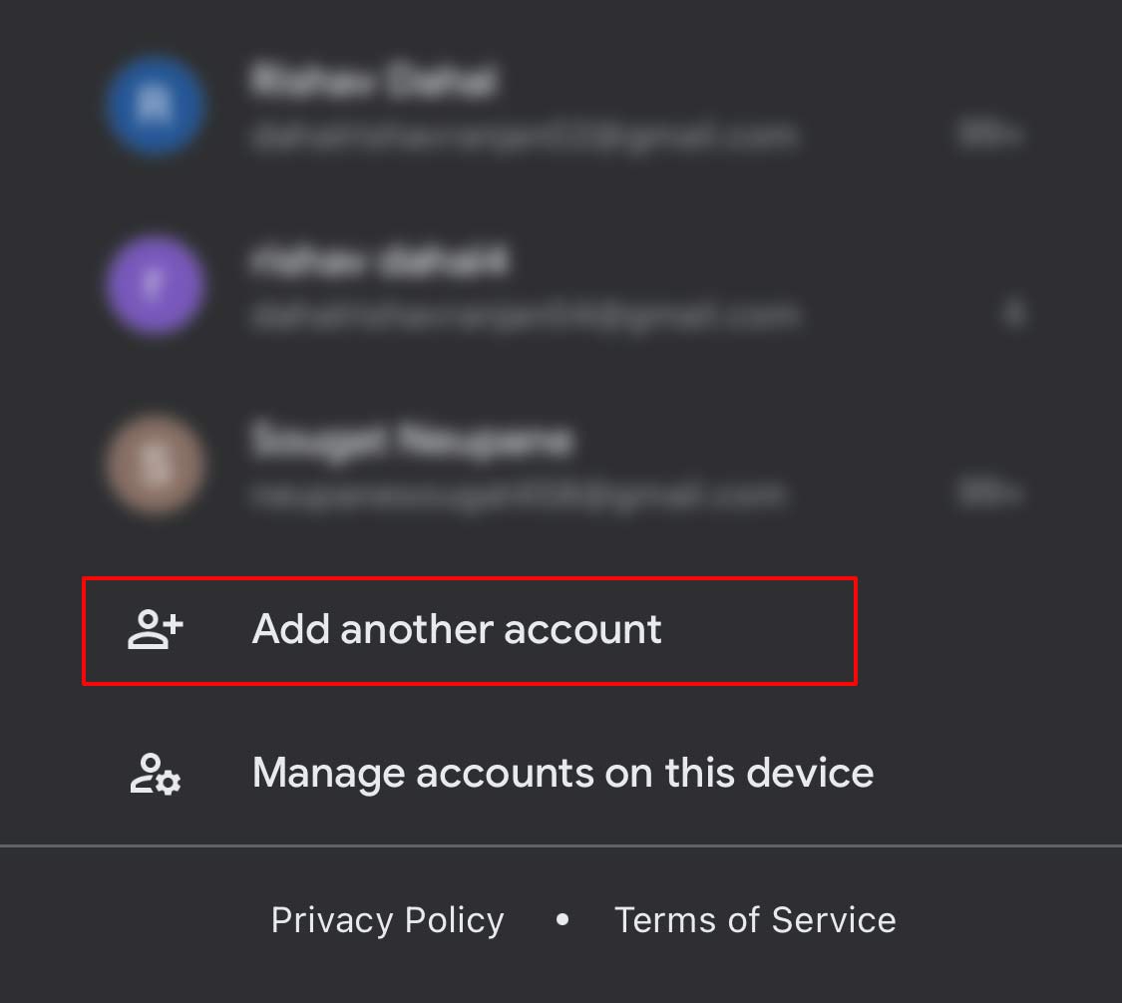This screenshot has height=1003, width=1122.
Task: Click the unread count on blue-avatar account
Action: click(x=989, y=134)
